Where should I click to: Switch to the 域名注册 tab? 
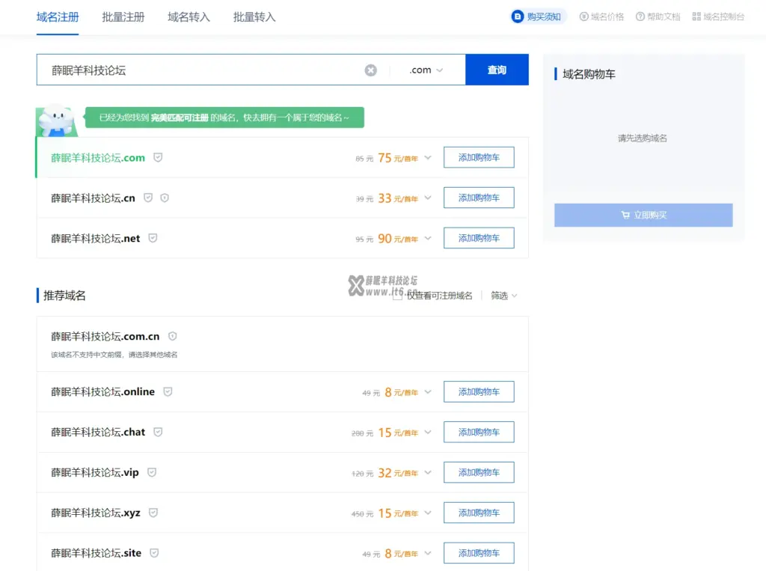point(58,17)
